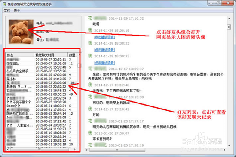This screenshot has width=236, height=157.
Task: Click the teddy bear friend avatar
Action: coord(21,32)
